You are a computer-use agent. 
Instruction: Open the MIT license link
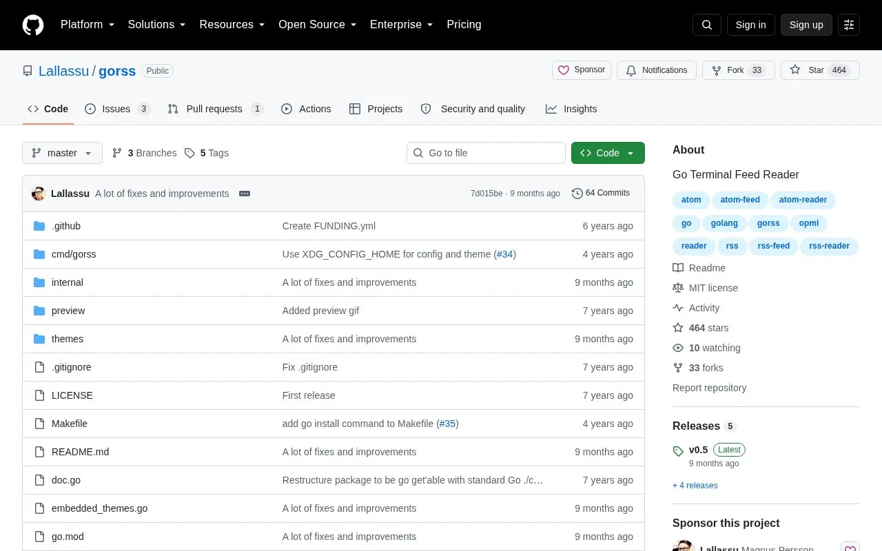[x=705, y=288]
